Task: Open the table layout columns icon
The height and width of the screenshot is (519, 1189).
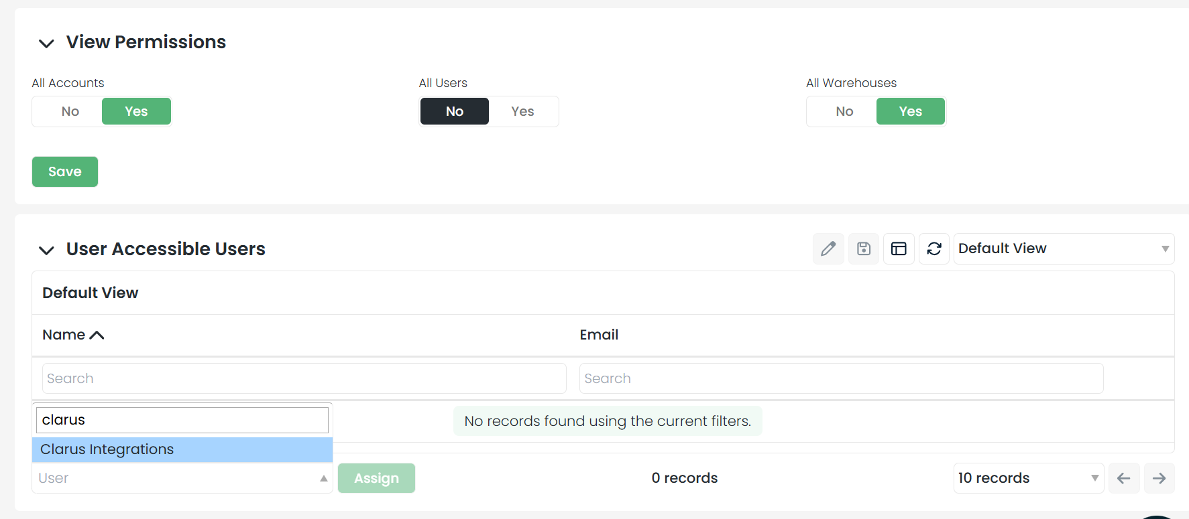Action: click(899, 249)
